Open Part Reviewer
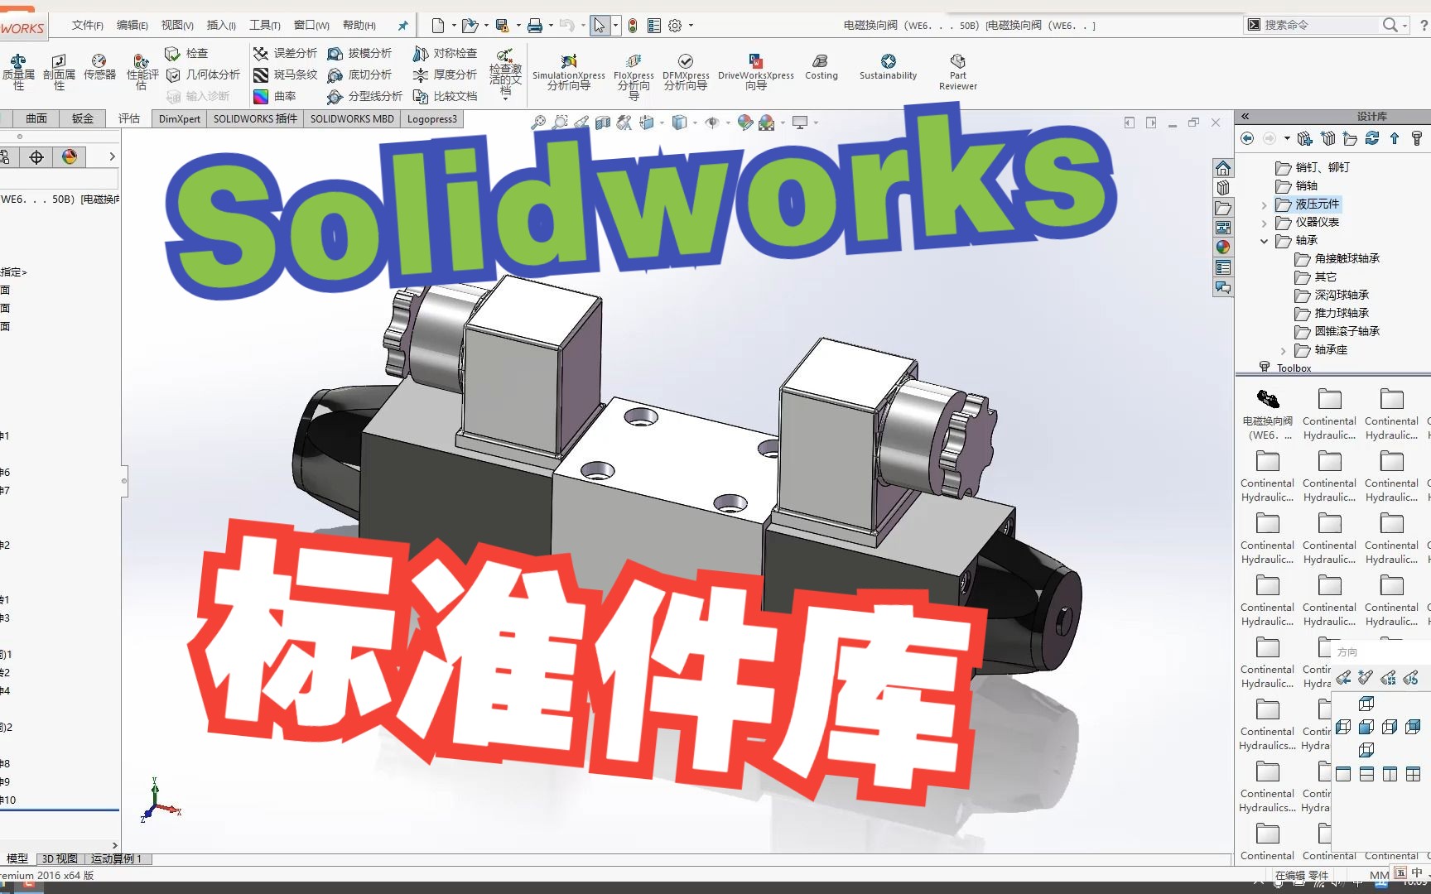The image size is (1431, 894). (x=957, y=72)
